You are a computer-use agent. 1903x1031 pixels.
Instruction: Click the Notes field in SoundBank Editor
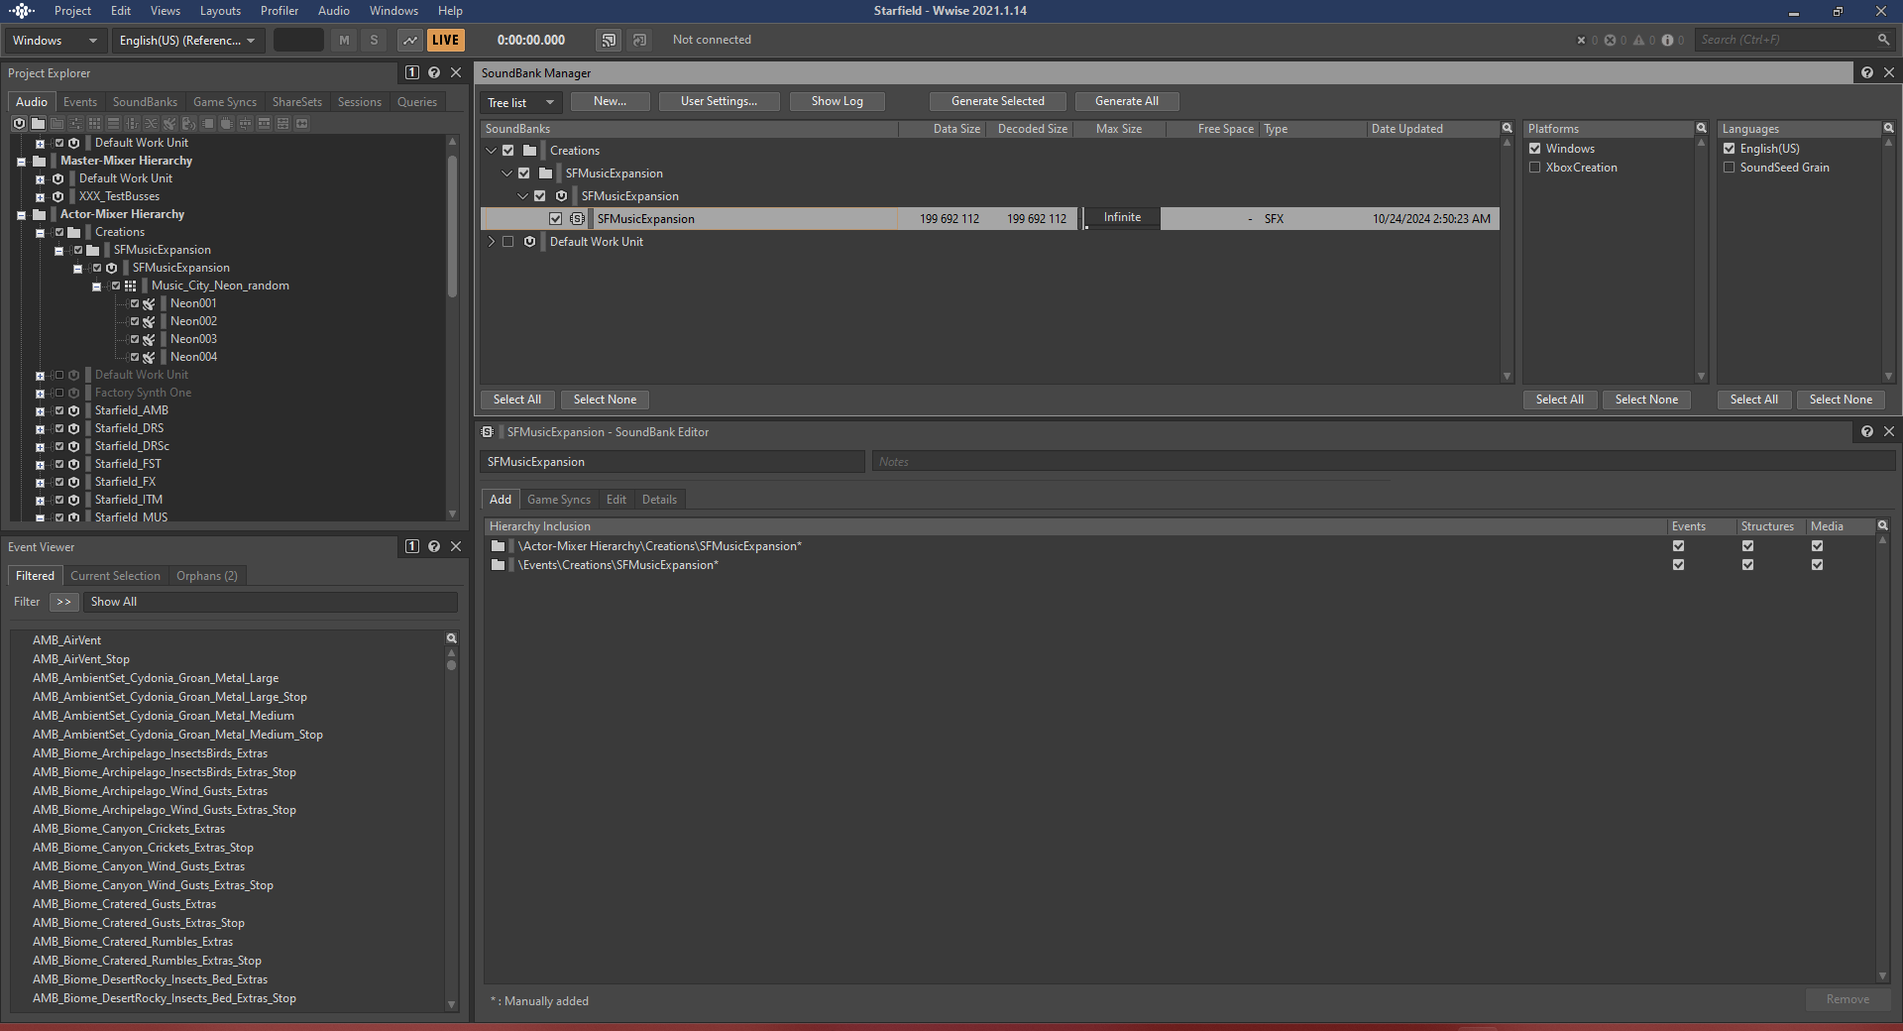click(1384, 462)
